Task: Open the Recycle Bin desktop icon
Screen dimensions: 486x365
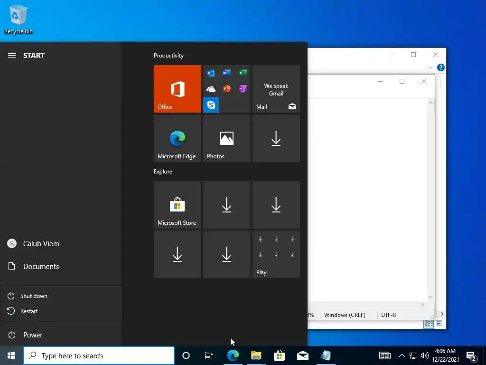Action: [x=19, y=19]
